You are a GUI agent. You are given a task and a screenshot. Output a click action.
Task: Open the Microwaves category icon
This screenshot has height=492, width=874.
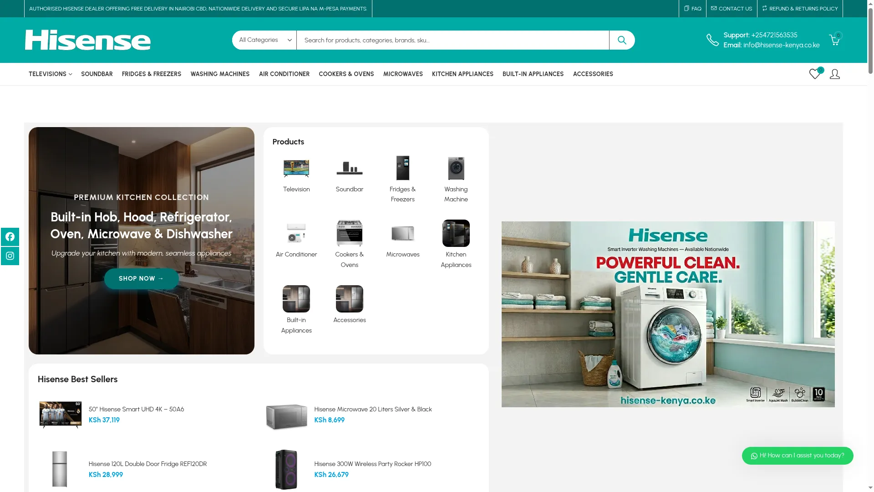pyautogui.click(x=403, y=233)
